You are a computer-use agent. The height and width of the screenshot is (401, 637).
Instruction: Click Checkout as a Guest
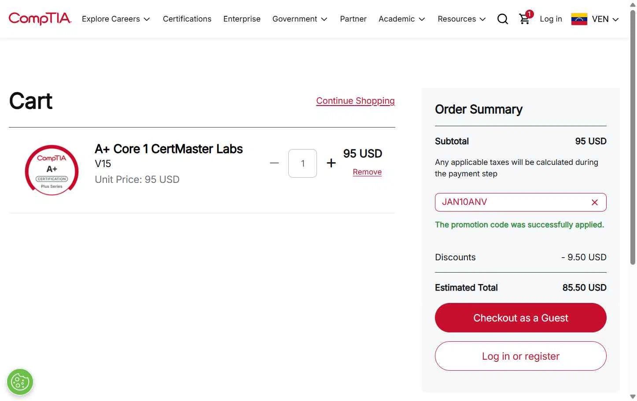pyautogui.click(x=520, y=318)
